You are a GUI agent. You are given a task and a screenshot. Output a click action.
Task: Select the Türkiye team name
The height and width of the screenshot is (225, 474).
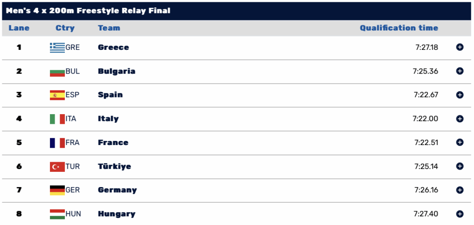(x=115, y=166)
